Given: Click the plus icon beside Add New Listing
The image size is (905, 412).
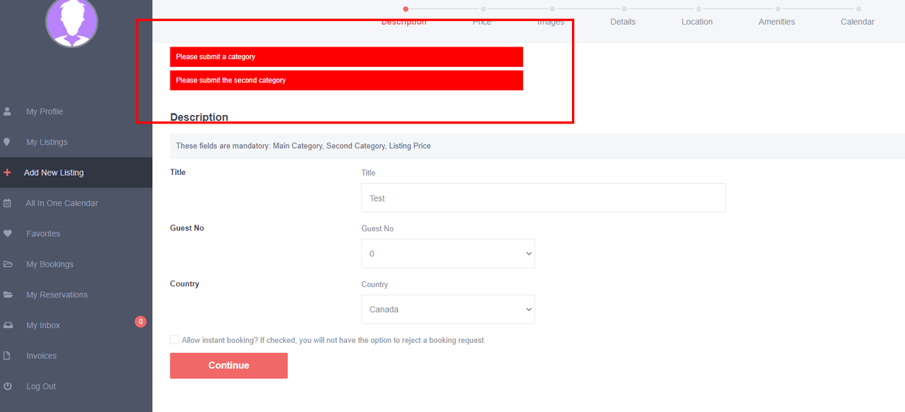Looking at the screenshot, I should pyautogui.click(x=7, y=172).
